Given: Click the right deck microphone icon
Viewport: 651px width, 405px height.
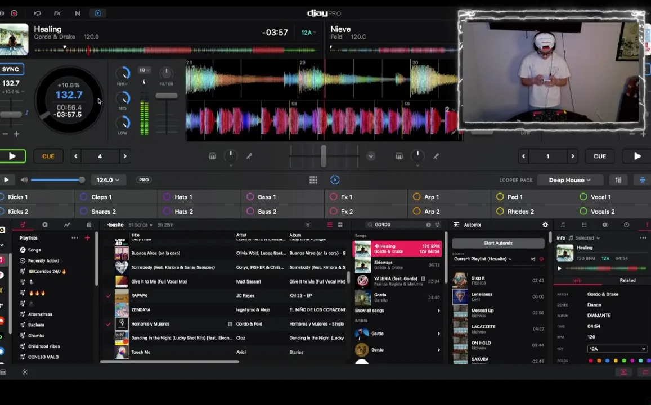Looking at the screenshot, I should pos(436,156).
